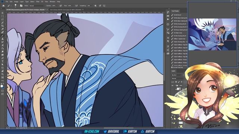The image size is (239, 134).
Task: Toggle pressure for size button
Action: 100,6
